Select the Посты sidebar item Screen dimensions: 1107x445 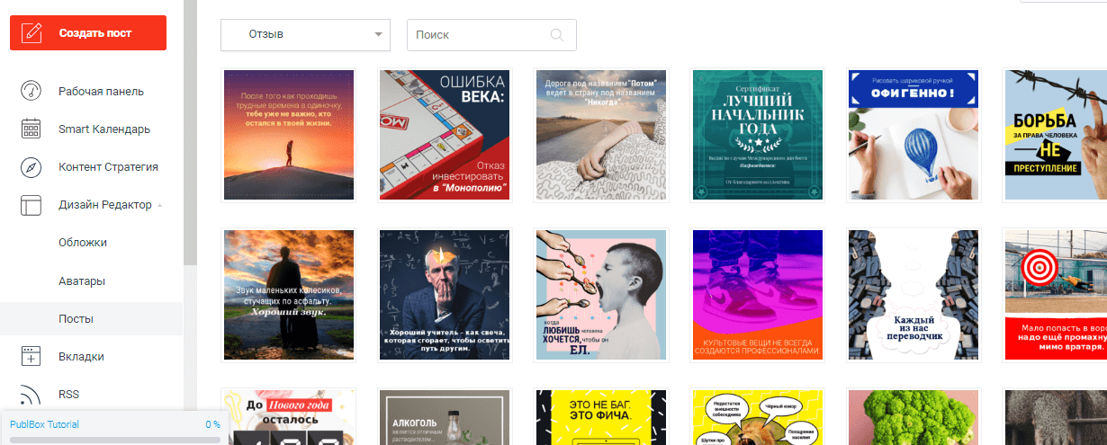pyautogui.click(x=76, y=319)
